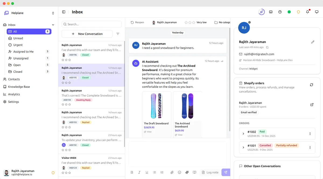323x179 pixels.
Task: Click the orange shield icon in top bar
Action: pyautogui.click(x=298, y=12)
